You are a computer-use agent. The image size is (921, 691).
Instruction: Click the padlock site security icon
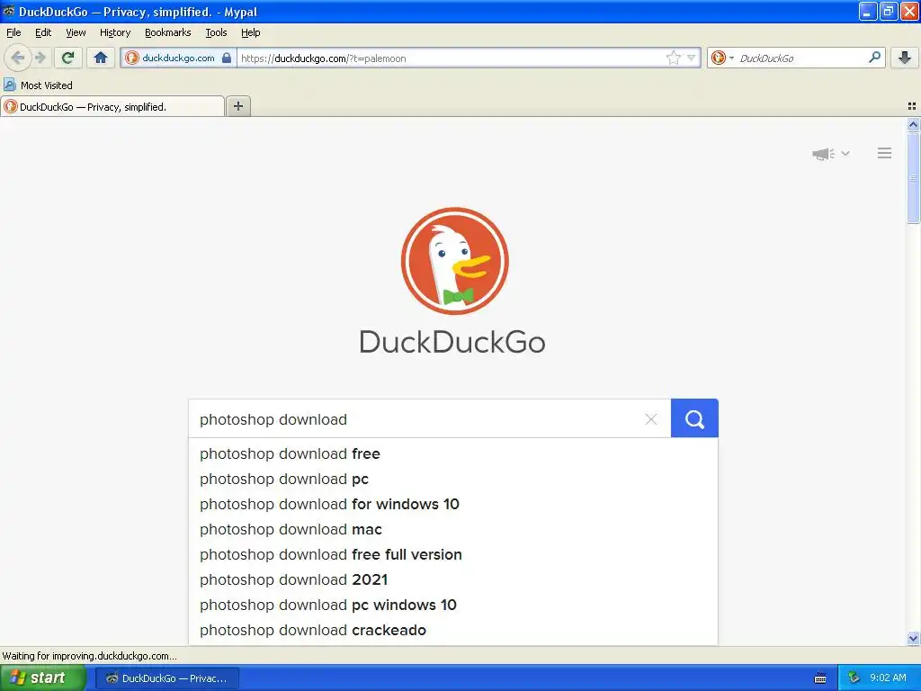pyautogui.click(x=227, y=58)
